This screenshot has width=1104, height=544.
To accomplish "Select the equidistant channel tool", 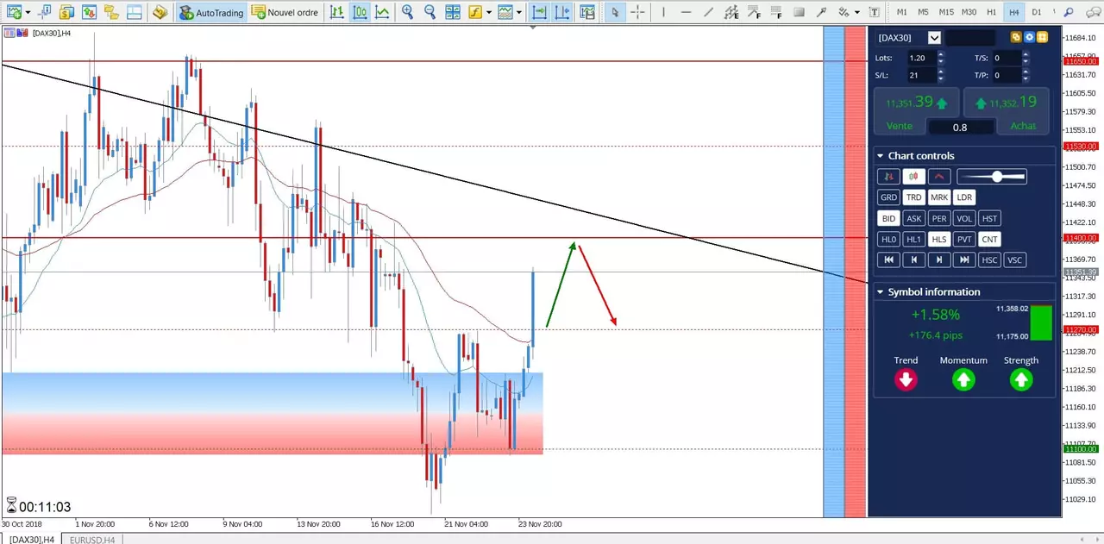I will tap(731, 12).
